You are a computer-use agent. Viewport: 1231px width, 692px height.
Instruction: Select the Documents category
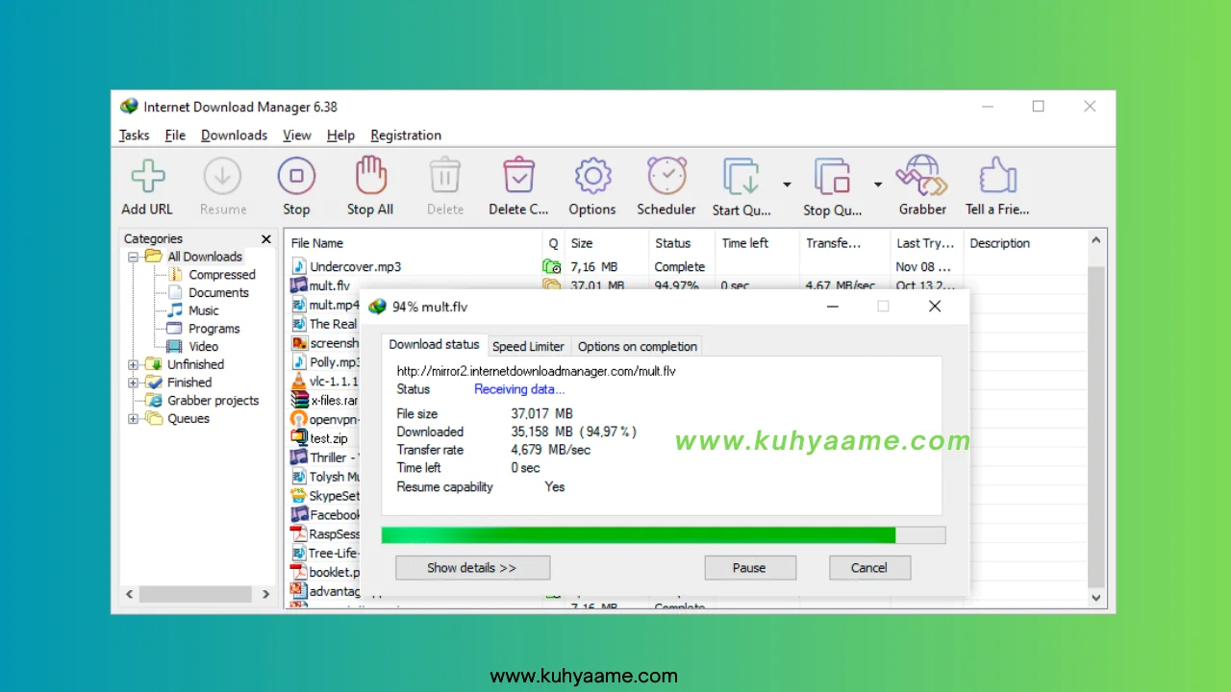click(218, 292)
